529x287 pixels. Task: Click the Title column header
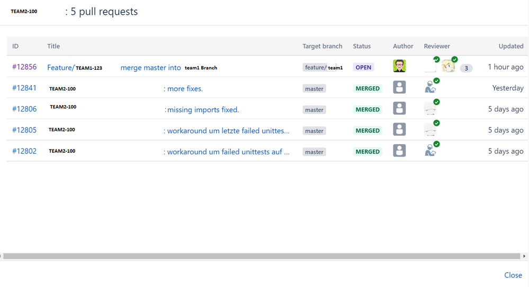pyautogui.click(x=53, y=46)
